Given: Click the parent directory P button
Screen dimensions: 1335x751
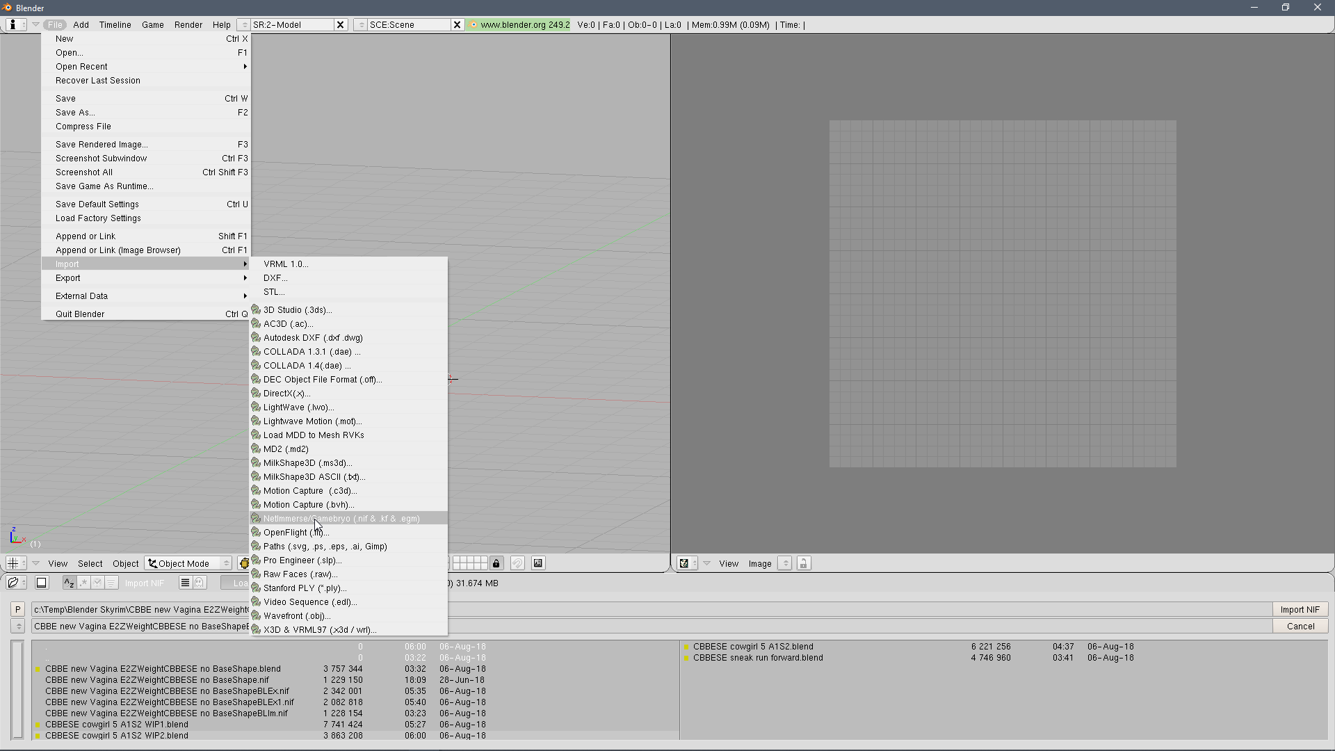Looking at the screenshot, I should [x=18, y=609].
